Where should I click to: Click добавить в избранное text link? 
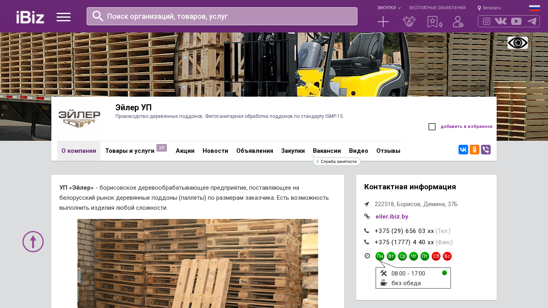point(467,127)
